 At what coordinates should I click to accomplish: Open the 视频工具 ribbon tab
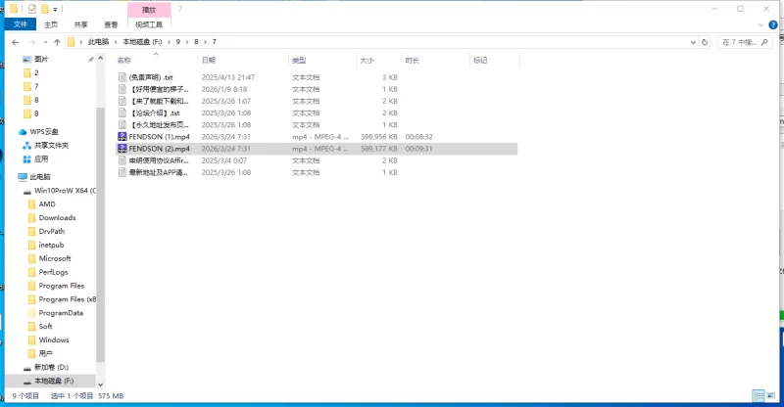[x=149, y=24]
